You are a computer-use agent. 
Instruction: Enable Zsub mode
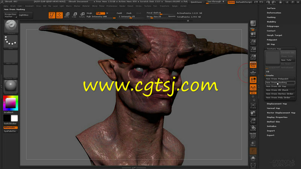(x=129, y=13)
